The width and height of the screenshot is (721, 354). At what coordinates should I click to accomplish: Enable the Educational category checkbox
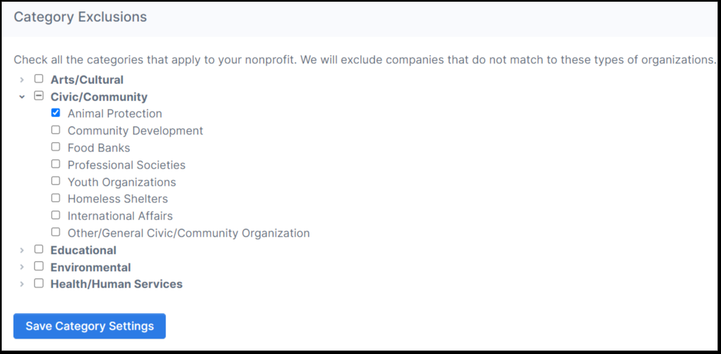pyautogui.click(x=39, y=249)
